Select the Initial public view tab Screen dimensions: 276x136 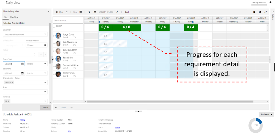click(259, 3)
